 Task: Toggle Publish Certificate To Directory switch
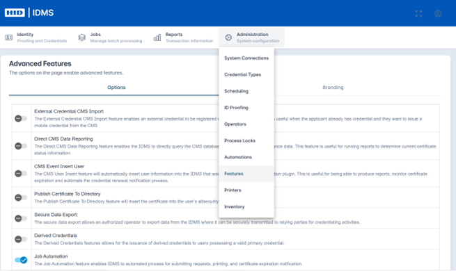click(21, 197)
